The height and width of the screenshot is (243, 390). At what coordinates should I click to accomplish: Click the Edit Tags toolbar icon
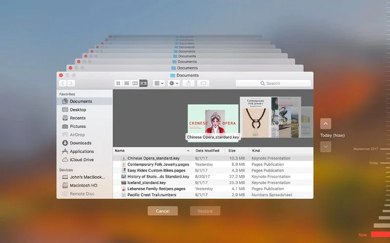pyautogui.click(x=203, y=83)
